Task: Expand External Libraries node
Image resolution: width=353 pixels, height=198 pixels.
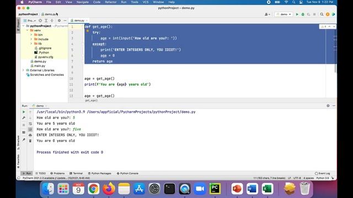Action: click(x=23, y=70)
